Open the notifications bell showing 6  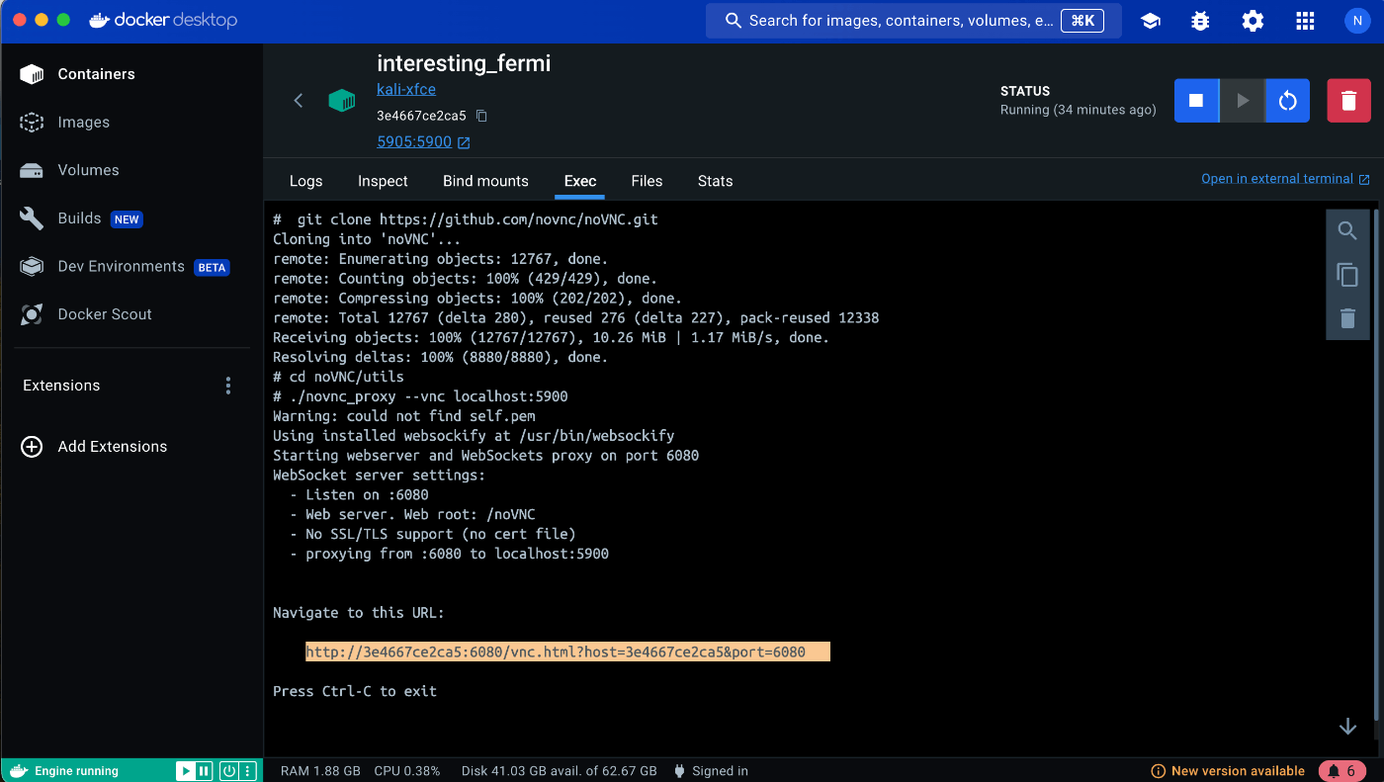pos(1342,771)
